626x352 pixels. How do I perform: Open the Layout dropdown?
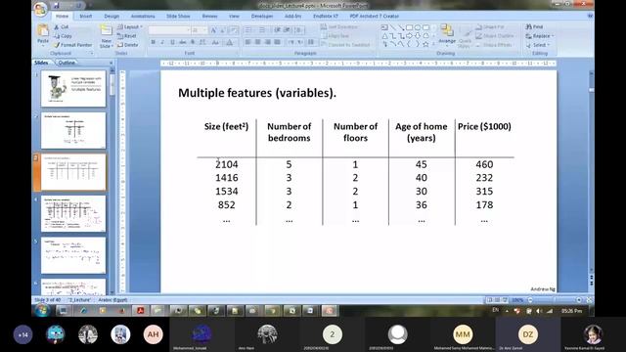(130, 26)
